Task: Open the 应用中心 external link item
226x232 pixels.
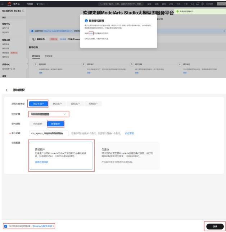Action: pyautogui.click(x=9, y=69)
